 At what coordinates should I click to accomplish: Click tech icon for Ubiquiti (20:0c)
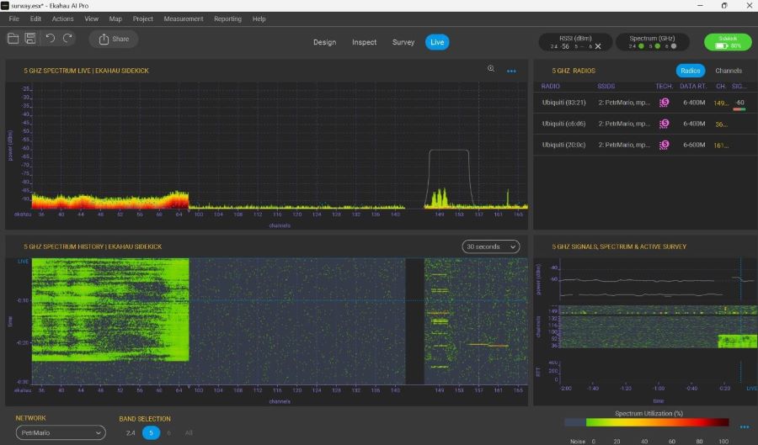[665, 145]
